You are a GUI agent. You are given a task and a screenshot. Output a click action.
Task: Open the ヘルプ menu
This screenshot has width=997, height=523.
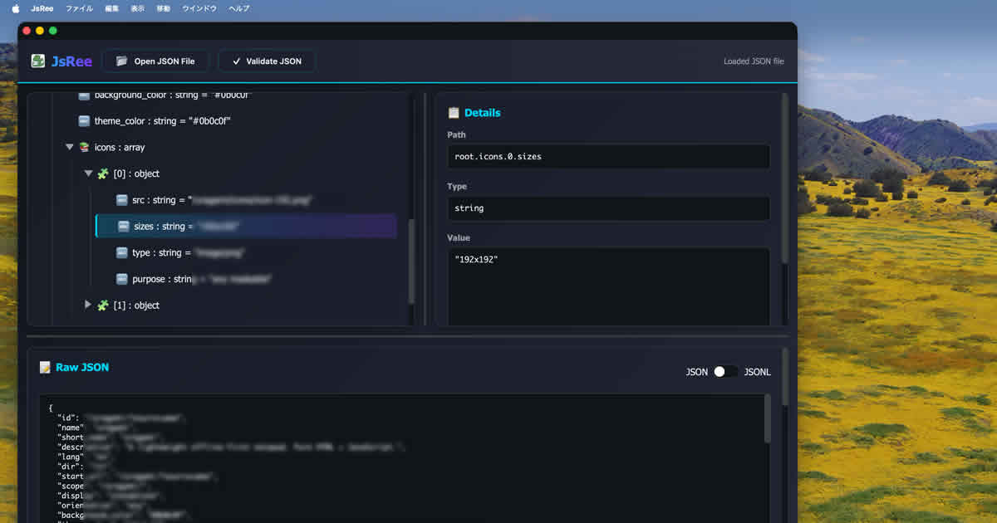point(238,8)
